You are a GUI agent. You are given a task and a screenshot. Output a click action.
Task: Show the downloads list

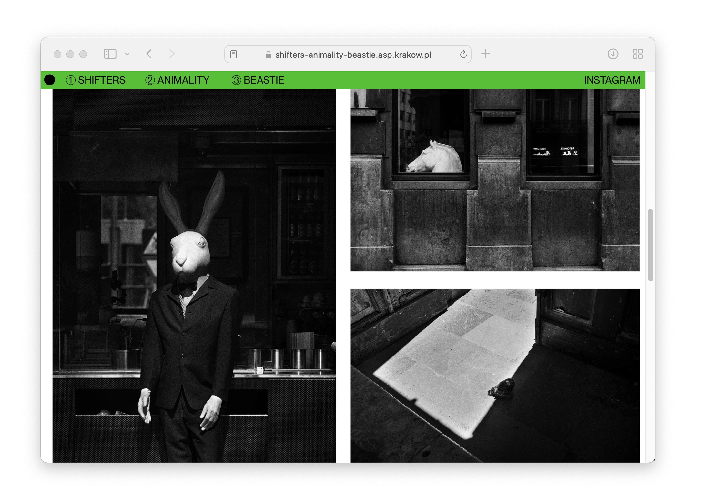click(613, 54)
